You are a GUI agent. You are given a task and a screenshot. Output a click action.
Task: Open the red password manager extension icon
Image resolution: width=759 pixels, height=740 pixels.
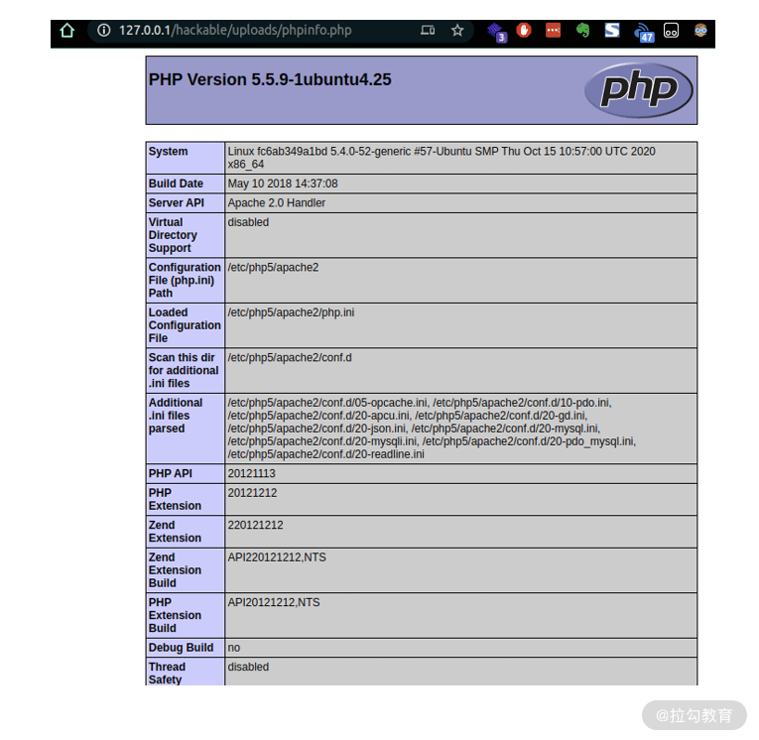(554, 30)
